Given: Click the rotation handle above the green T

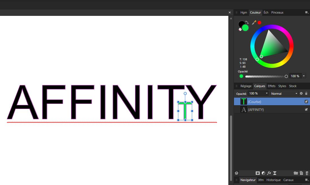Looking at the screenshot, I should [x=185, y=93].
